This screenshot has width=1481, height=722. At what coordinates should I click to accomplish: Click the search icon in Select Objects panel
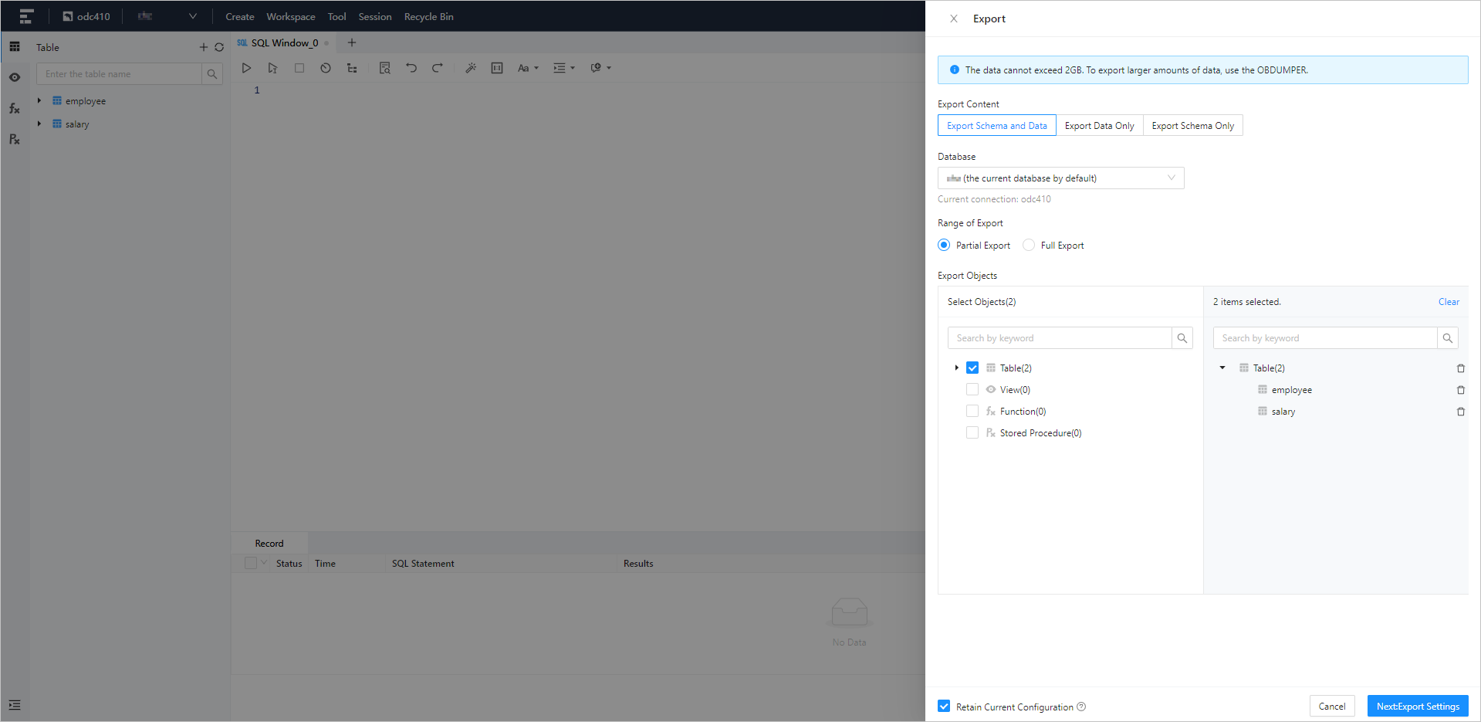pyautogui.click(x=1182, y=338)
